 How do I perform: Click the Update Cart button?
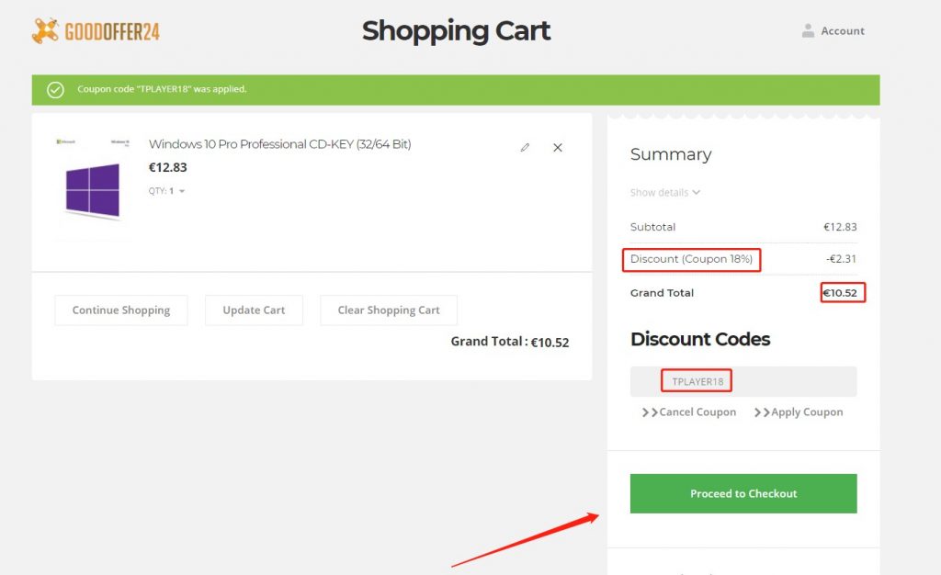tap(254, 310)
